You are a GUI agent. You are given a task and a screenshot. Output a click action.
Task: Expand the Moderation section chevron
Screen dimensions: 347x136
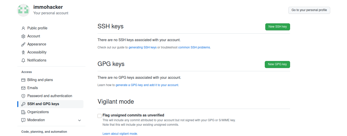79,120
